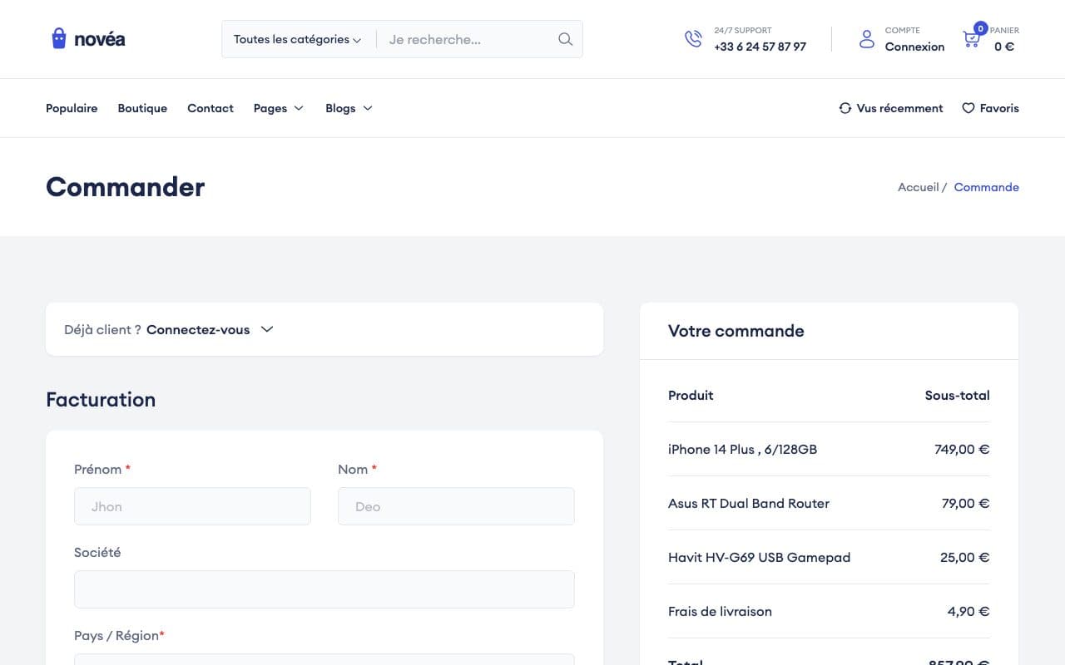Click the search magnifier icon

(565, 39)
